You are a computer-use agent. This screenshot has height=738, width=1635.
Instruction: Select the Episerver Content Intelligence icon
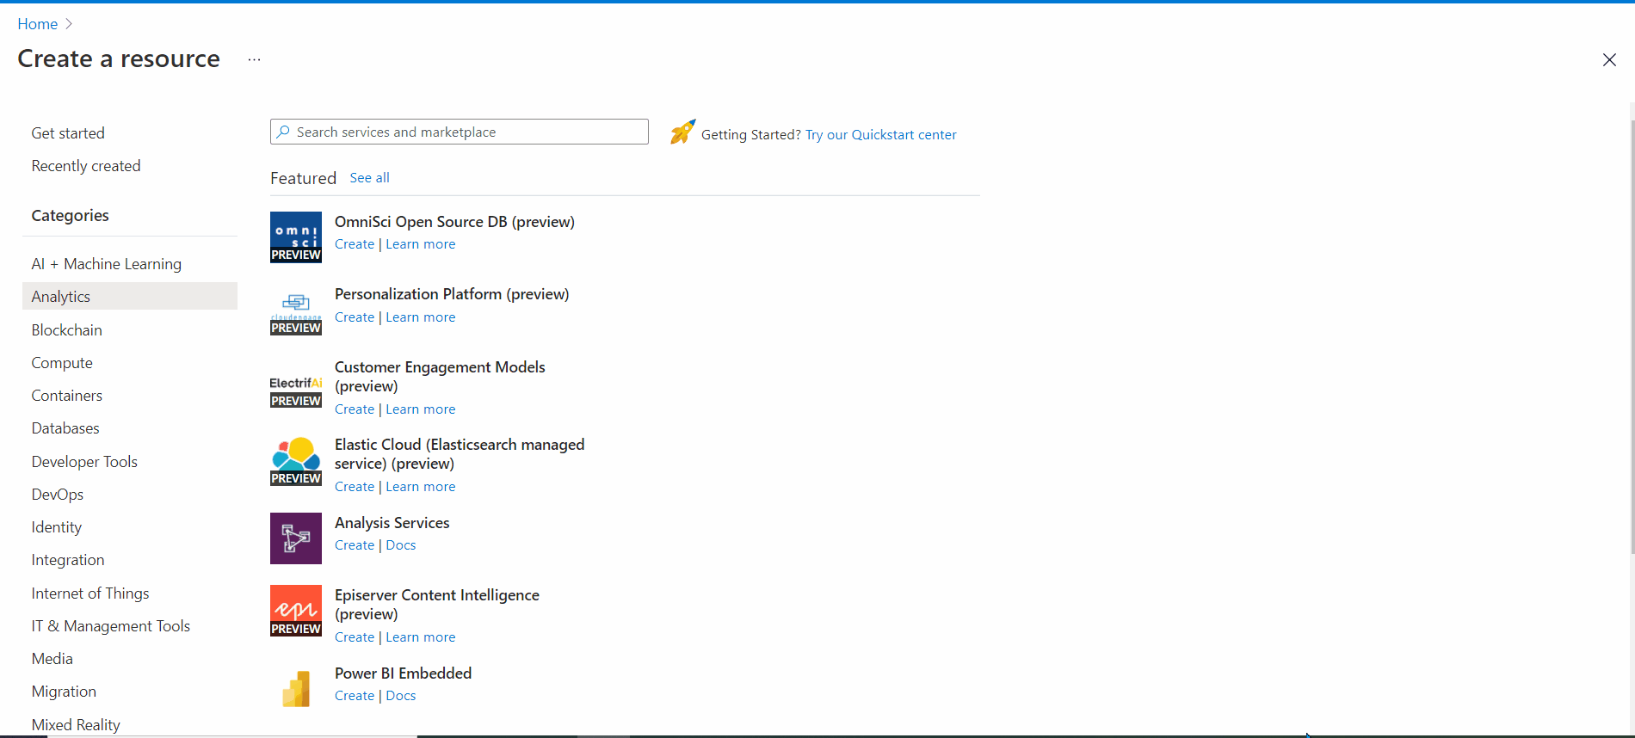pyautogui.click(x=296, y=611)
